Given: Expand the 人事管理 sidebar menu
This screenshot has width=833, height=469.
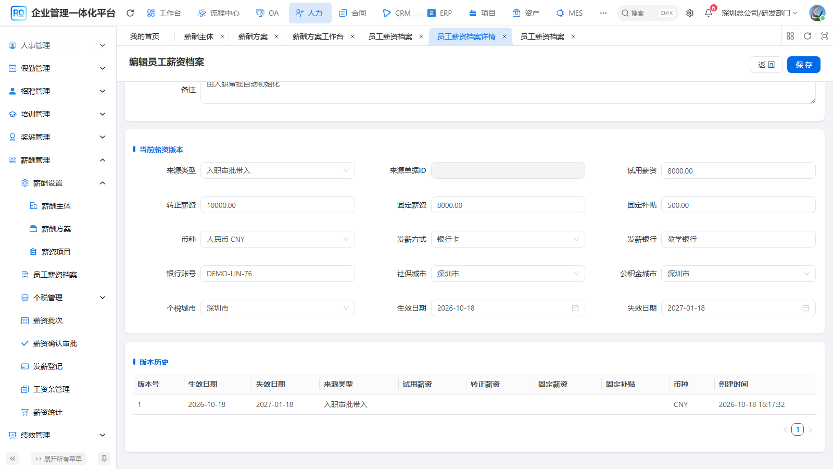Looking at the screenshot, I should pyautogui.click(x=58, y=45).
